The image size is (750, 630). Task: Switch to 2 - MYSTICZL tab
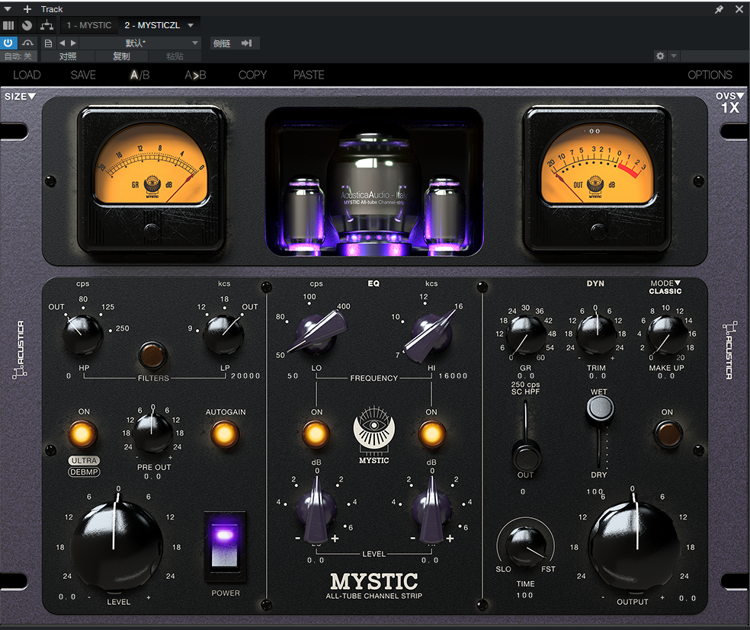point(152,25)
